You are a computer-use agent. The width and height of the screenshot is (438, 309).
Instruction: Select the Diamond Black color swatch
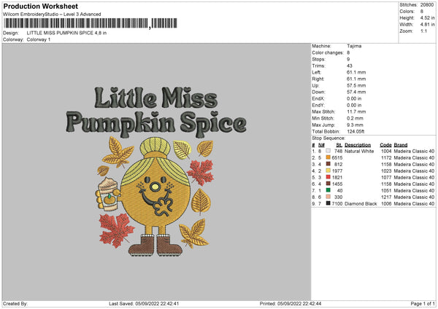[328, 203]
